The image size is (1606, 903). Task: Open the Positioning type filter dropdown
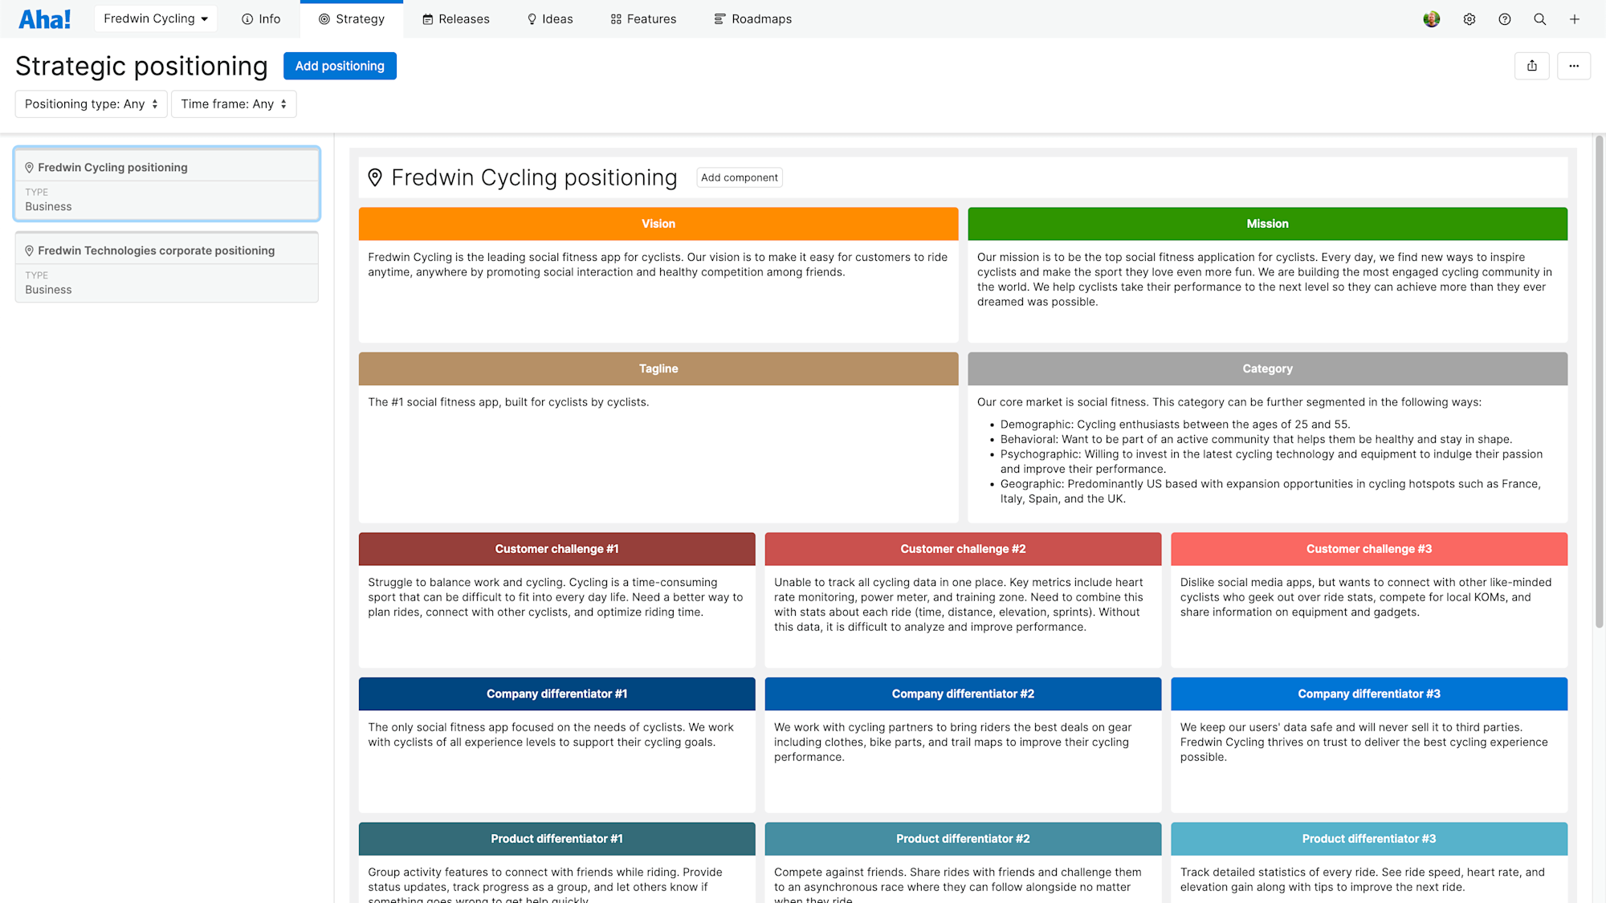90,104
